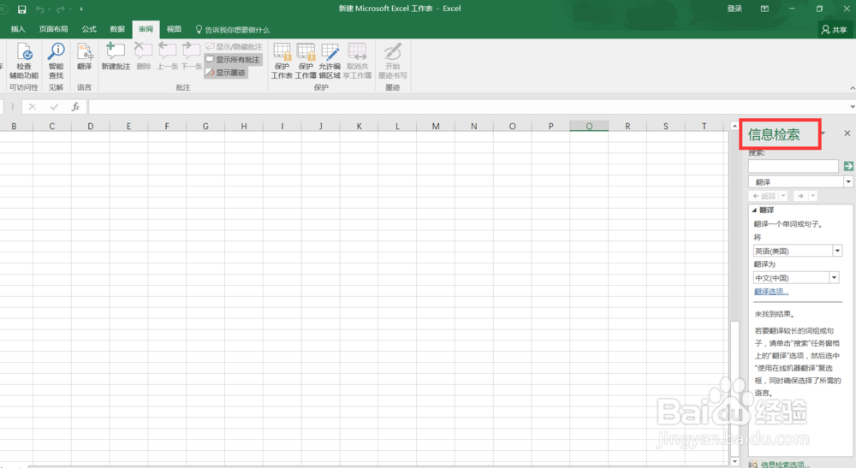Viewport: 856px width, 468px height.
Task: Open the 英语(美国) source language dropdown
Action: coord(837,251)
